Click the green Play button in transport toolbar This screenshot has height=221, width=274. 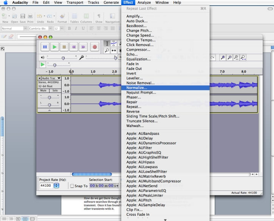coord(54,47)
